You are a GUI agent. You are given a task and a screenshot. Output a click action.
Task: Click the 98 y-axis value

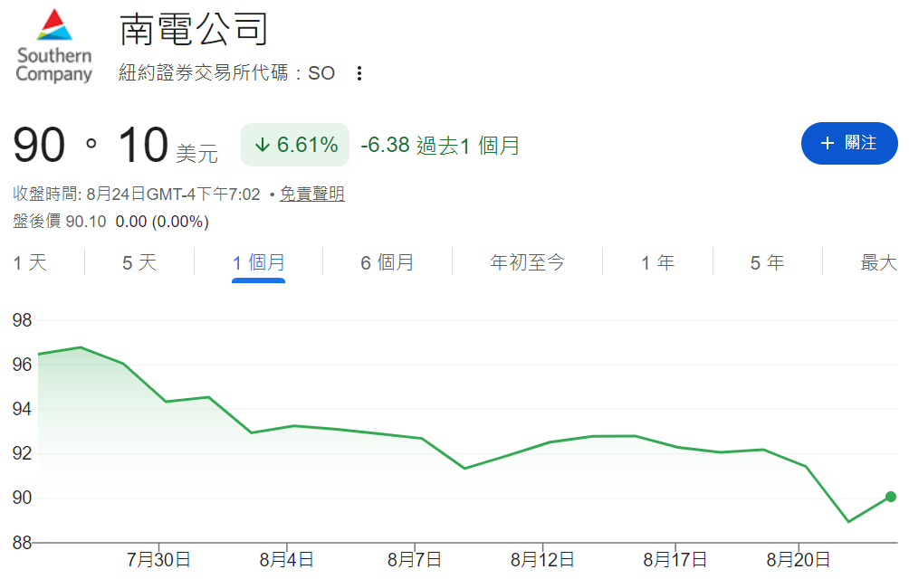(x=22, y=320)
